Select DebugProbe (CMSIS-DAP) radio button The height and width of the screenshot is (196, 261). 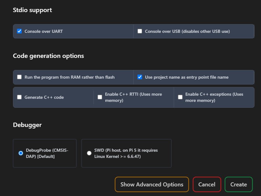point(21,153)
